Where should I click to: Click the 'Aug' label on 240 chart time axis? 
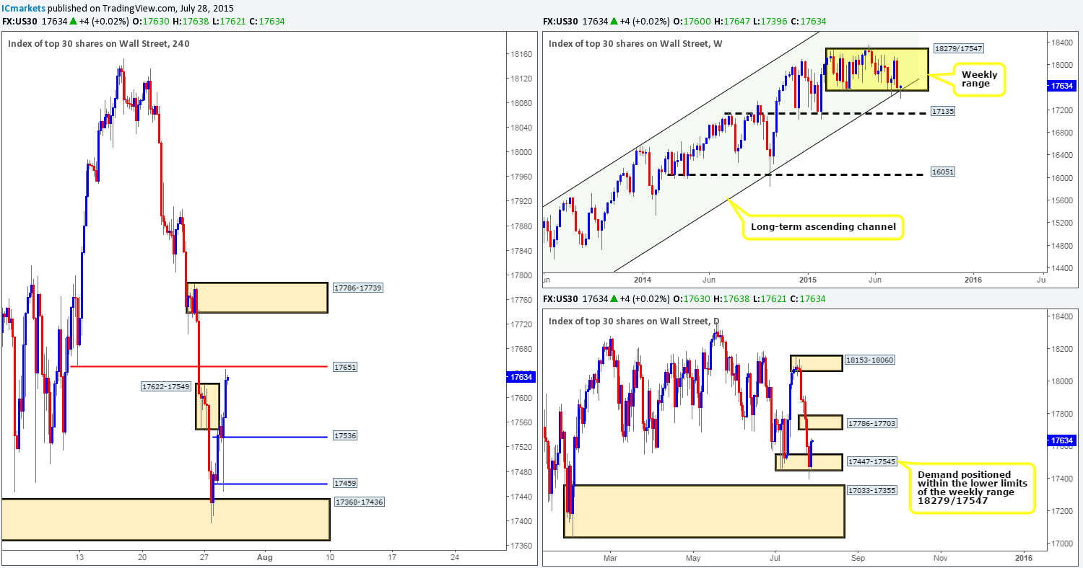point(265,557)
